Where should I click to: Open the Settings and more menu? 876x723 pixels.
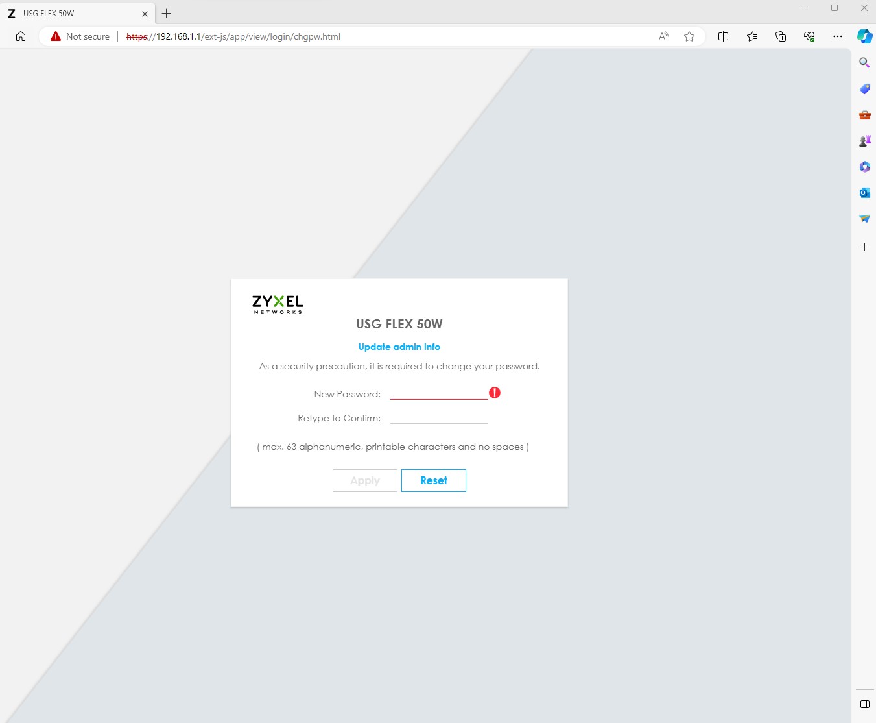tap(838, 36)
